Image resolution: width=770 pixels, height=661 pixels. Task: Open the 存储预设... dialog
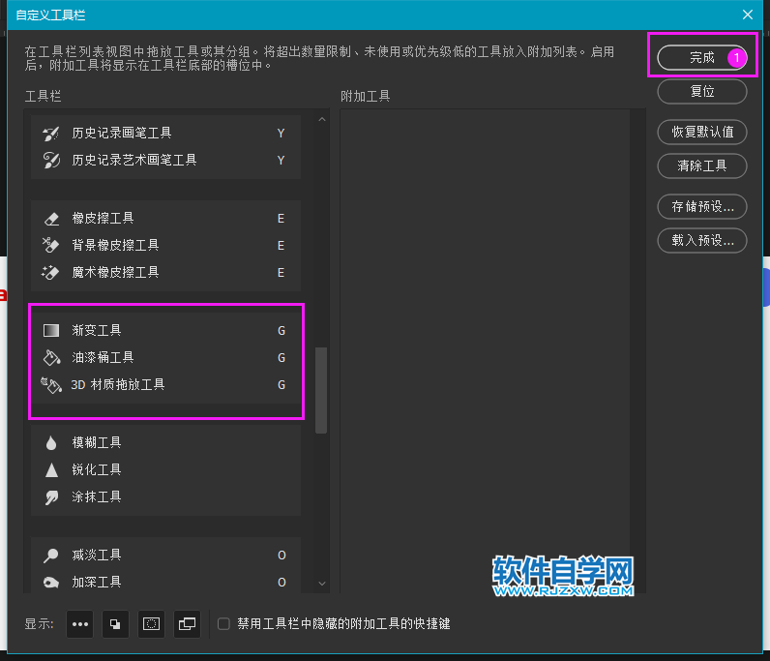pos(701,206)
